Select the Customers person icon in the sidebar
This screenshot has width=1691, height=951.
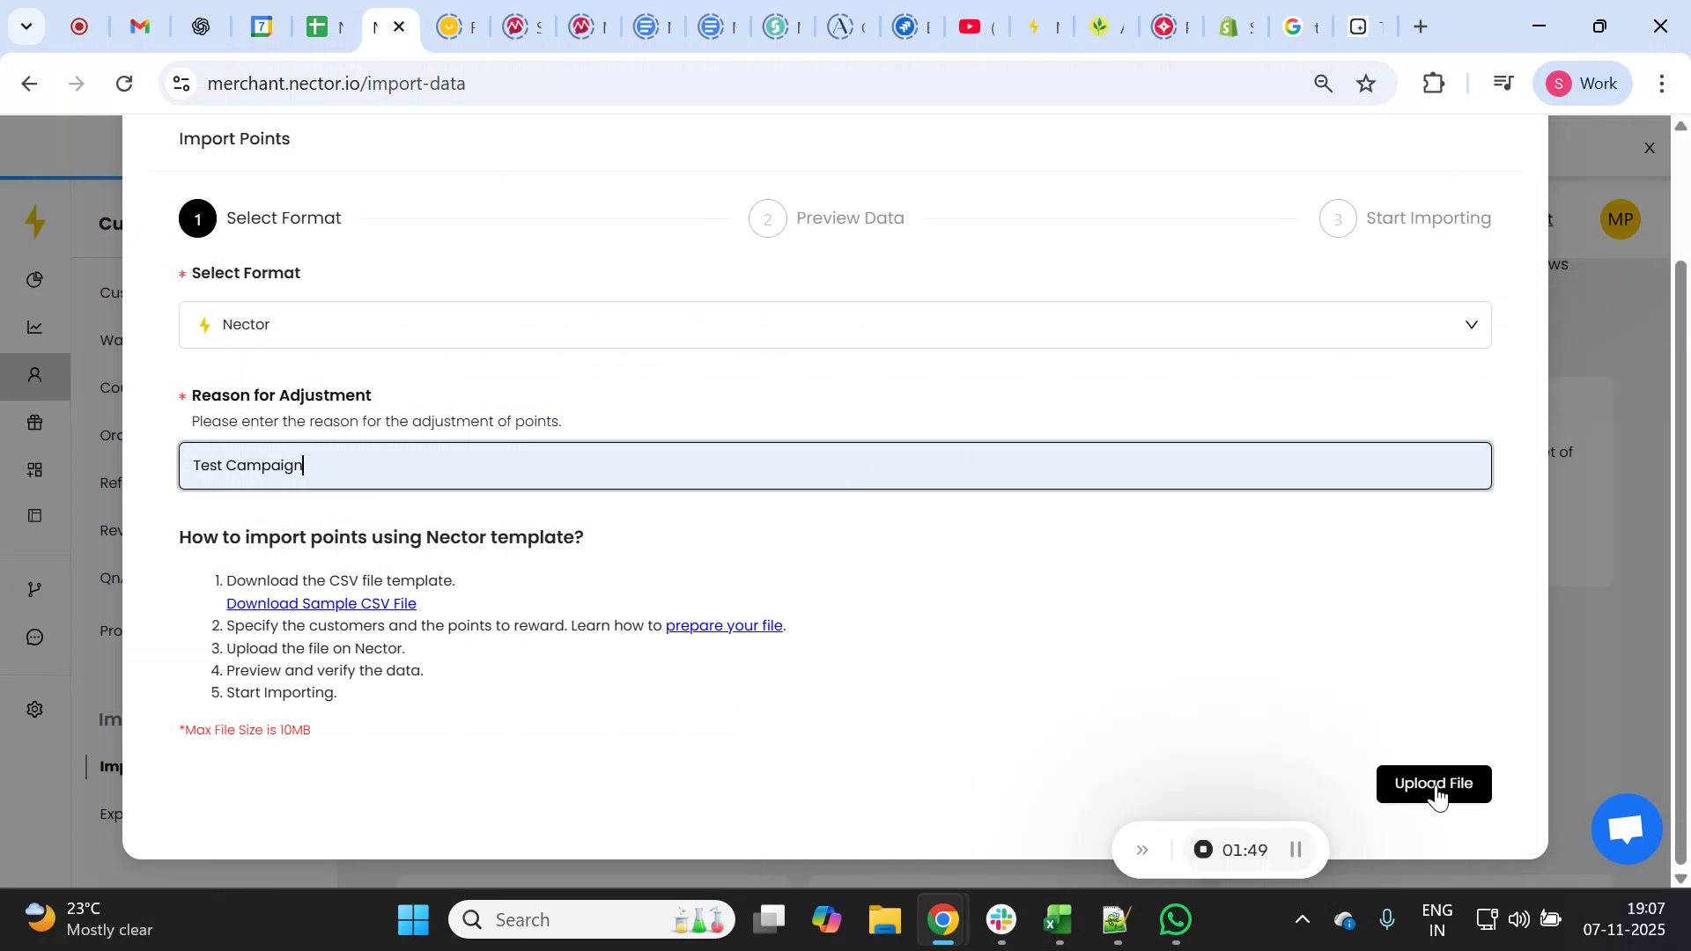[x=35, y=376]
